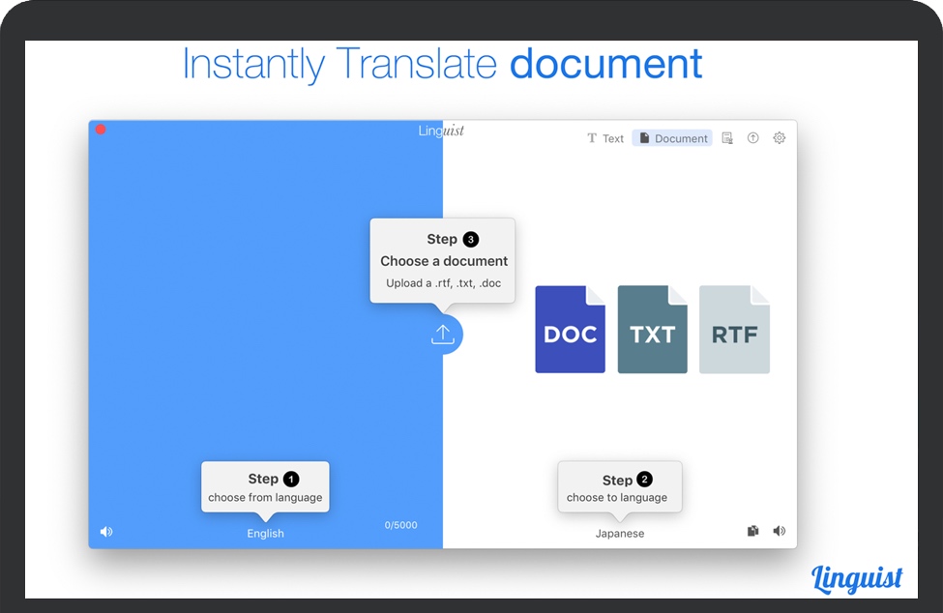The height and width of the screenshot is (613, 943).
Task: Click the Step 3 Choose a document tooltip
Action: [443, 260]
